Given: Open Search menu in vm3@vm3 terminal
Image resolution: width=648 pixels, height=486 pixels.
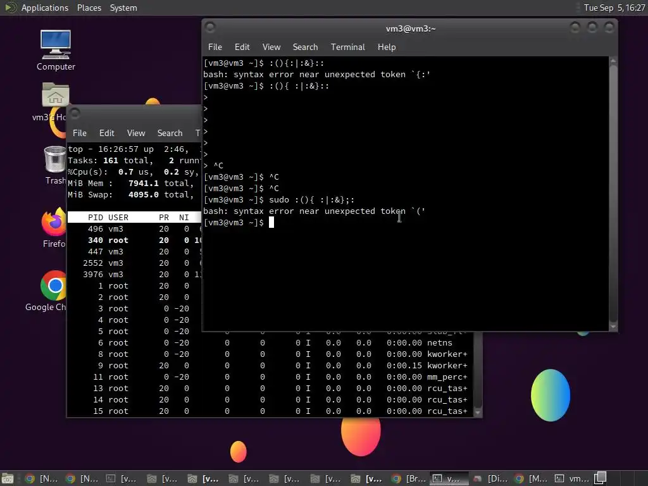Looking at the screenshot, I should tap(305, 47).
